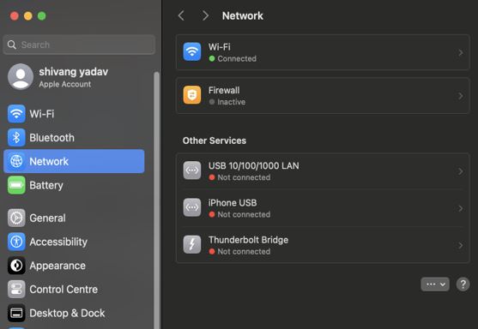Open shivang yadav Apple Account profile
478x329 pixels.
point(58,77)
